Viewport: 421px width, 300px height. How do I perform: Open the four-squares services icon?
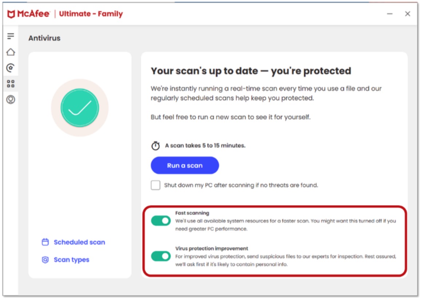click(11, 84)
